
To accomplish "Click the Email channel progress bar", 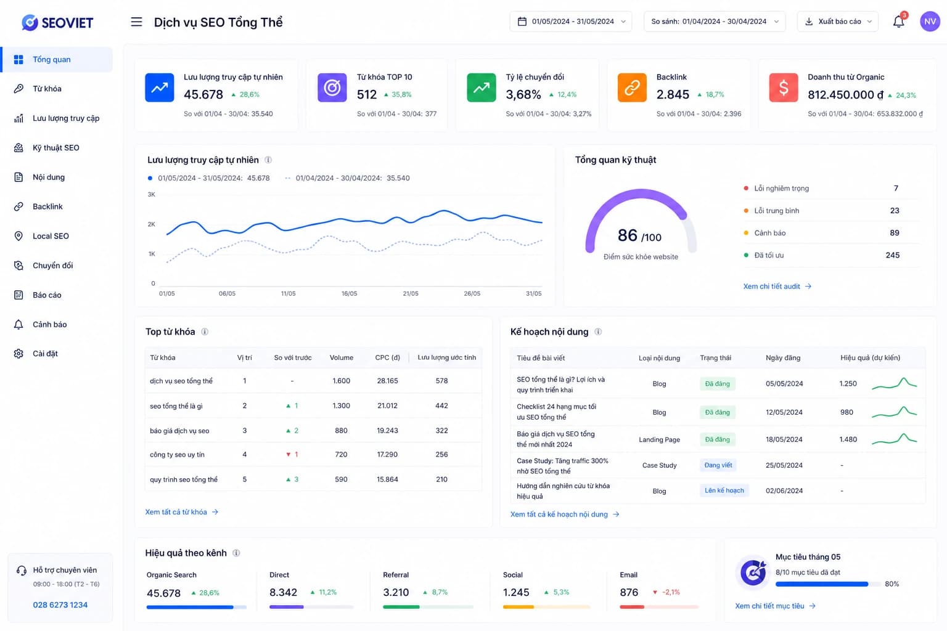I will (x=659, y=607).
